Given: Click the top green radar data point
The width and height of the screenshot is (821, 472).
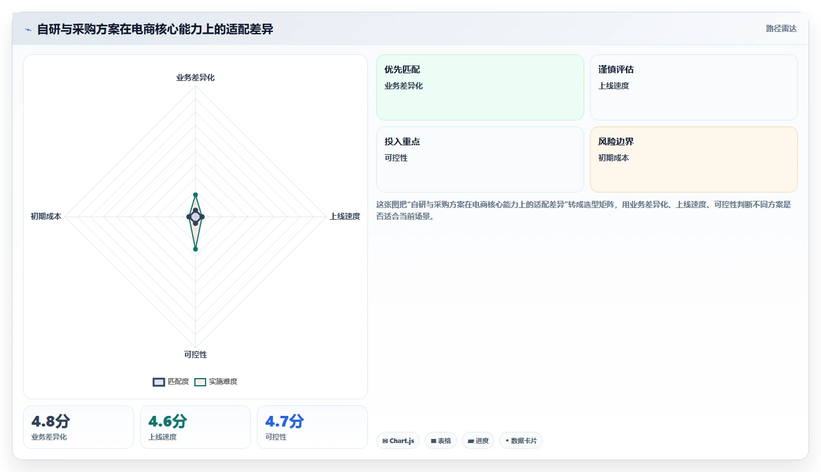Looking at the screenshot, I should (196, 195).
